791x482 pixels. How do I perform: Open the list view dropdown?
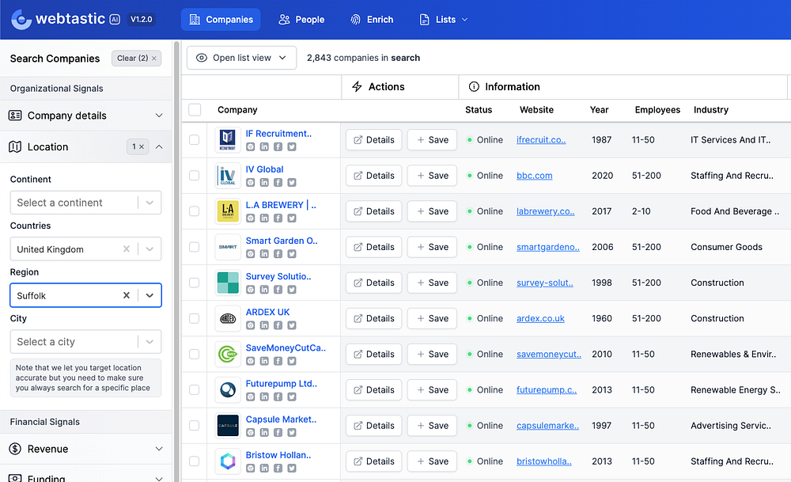click(241, 58)
